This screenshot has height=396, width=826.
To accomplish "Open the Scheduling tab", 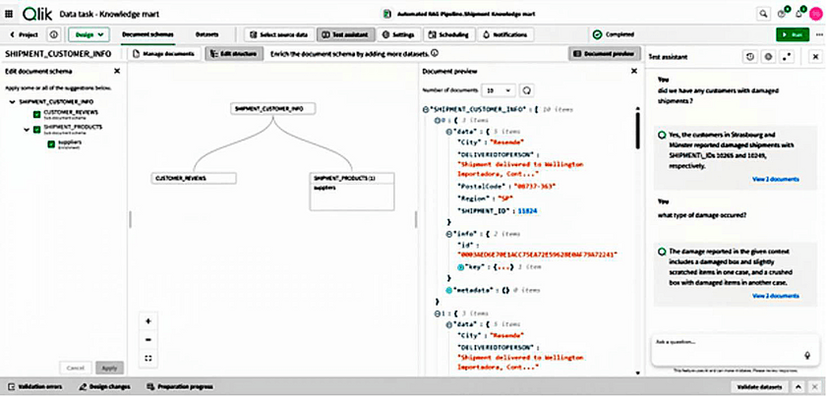I will (449, 33).
